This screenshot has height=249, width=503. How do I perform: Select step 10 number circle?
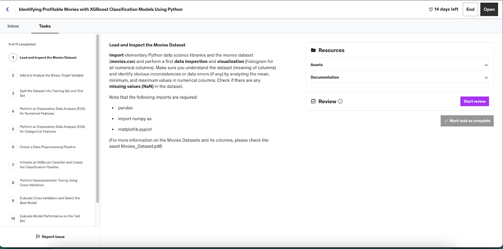[13, 219]
